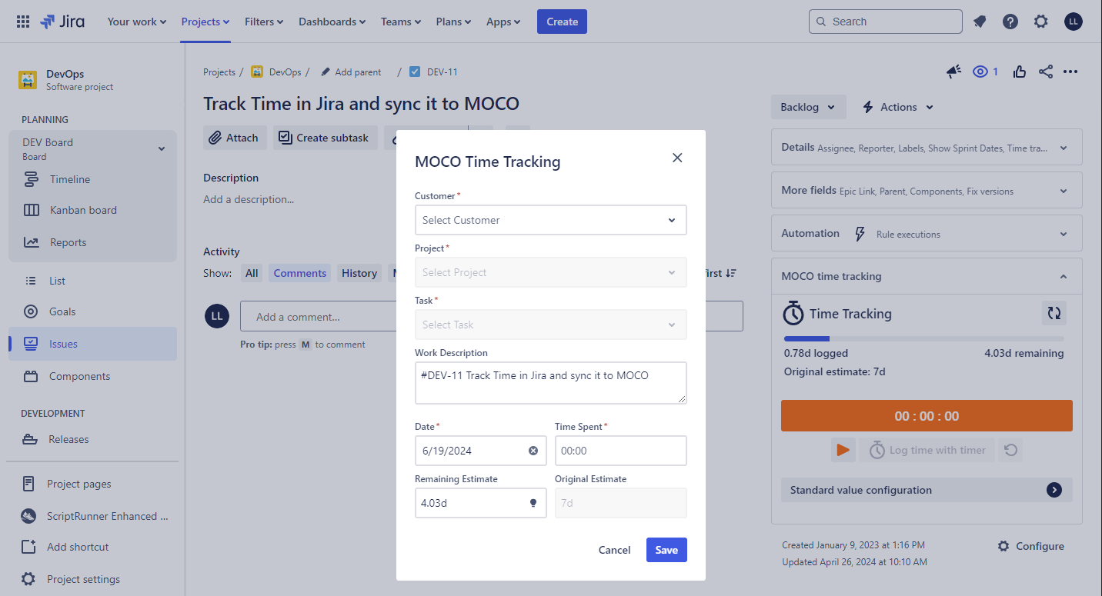Start the MOCO timer play button
Screen dimensions: 1102x596
[x=843, y=450]
